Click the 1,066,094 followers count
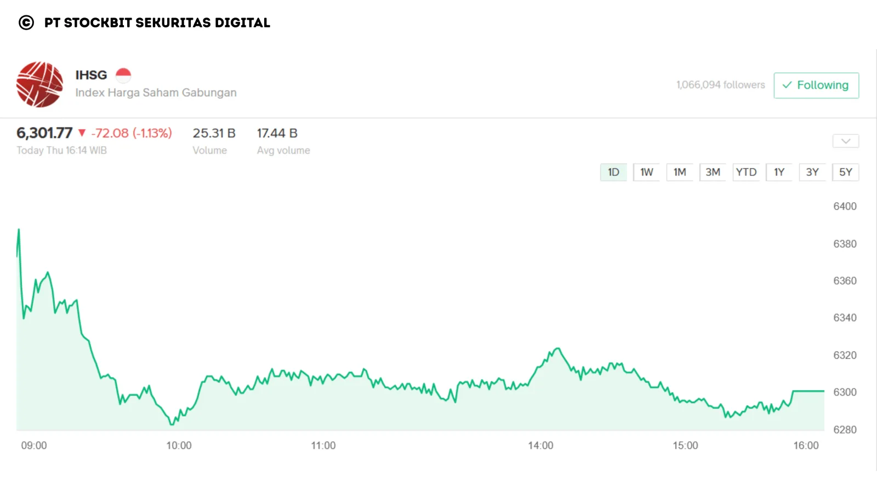Image resolution: width=877 pixels, height=493 pixels. pos(720,85)
